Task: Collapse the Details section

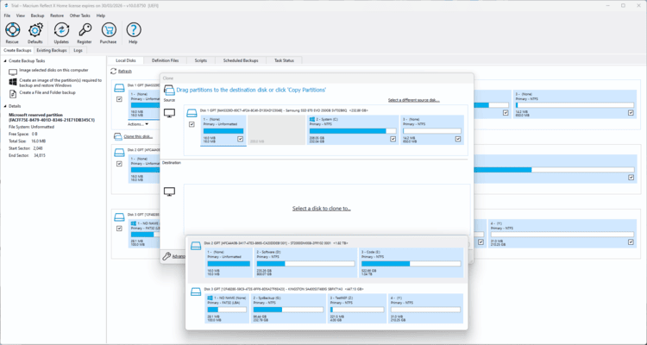Action: [x=4, y=106]
